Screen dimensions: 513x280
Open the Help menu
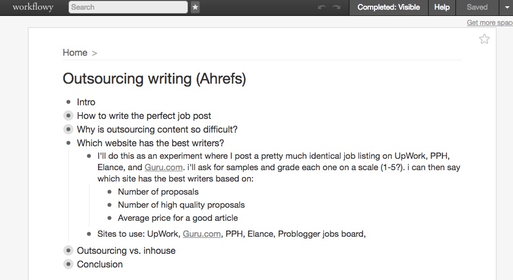pos(442,7)
